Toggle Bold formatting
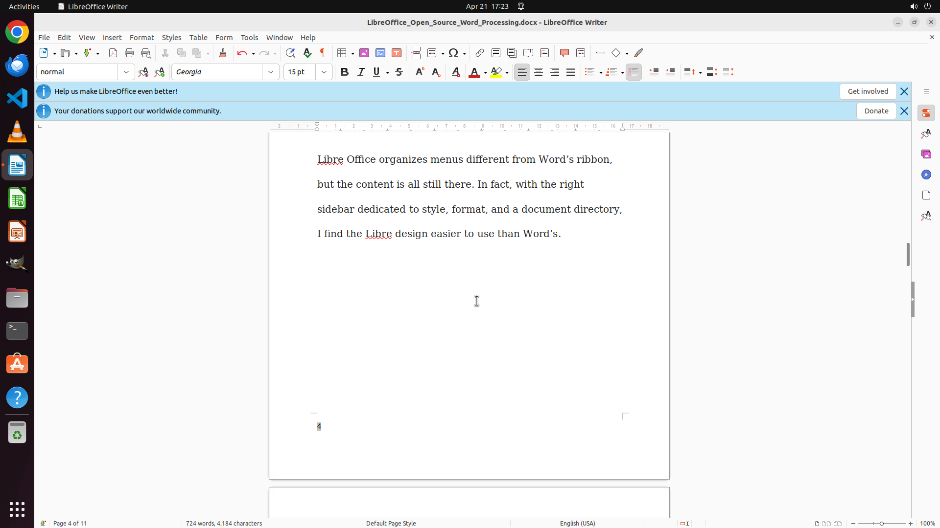Viewport: 940px width, 528px height. click(x=345, y=72)
